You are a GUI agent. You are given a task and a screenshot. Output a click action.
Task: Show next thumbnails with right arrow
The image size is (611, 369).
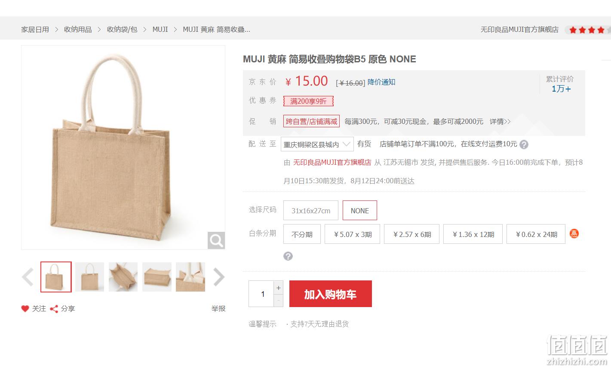219,277
